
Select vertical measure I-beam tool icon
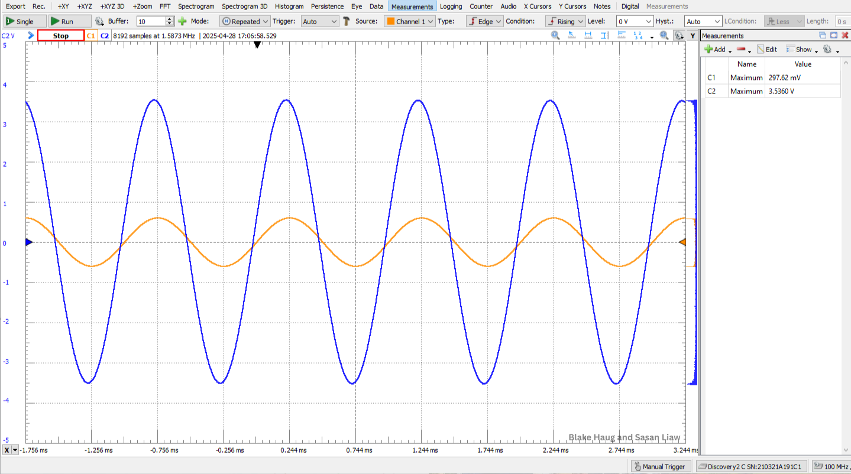pos(605,35)
